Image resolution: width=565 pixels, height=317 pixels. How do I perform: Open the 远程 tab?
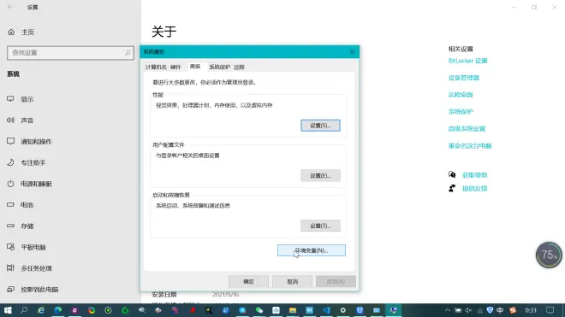(239, 68)
